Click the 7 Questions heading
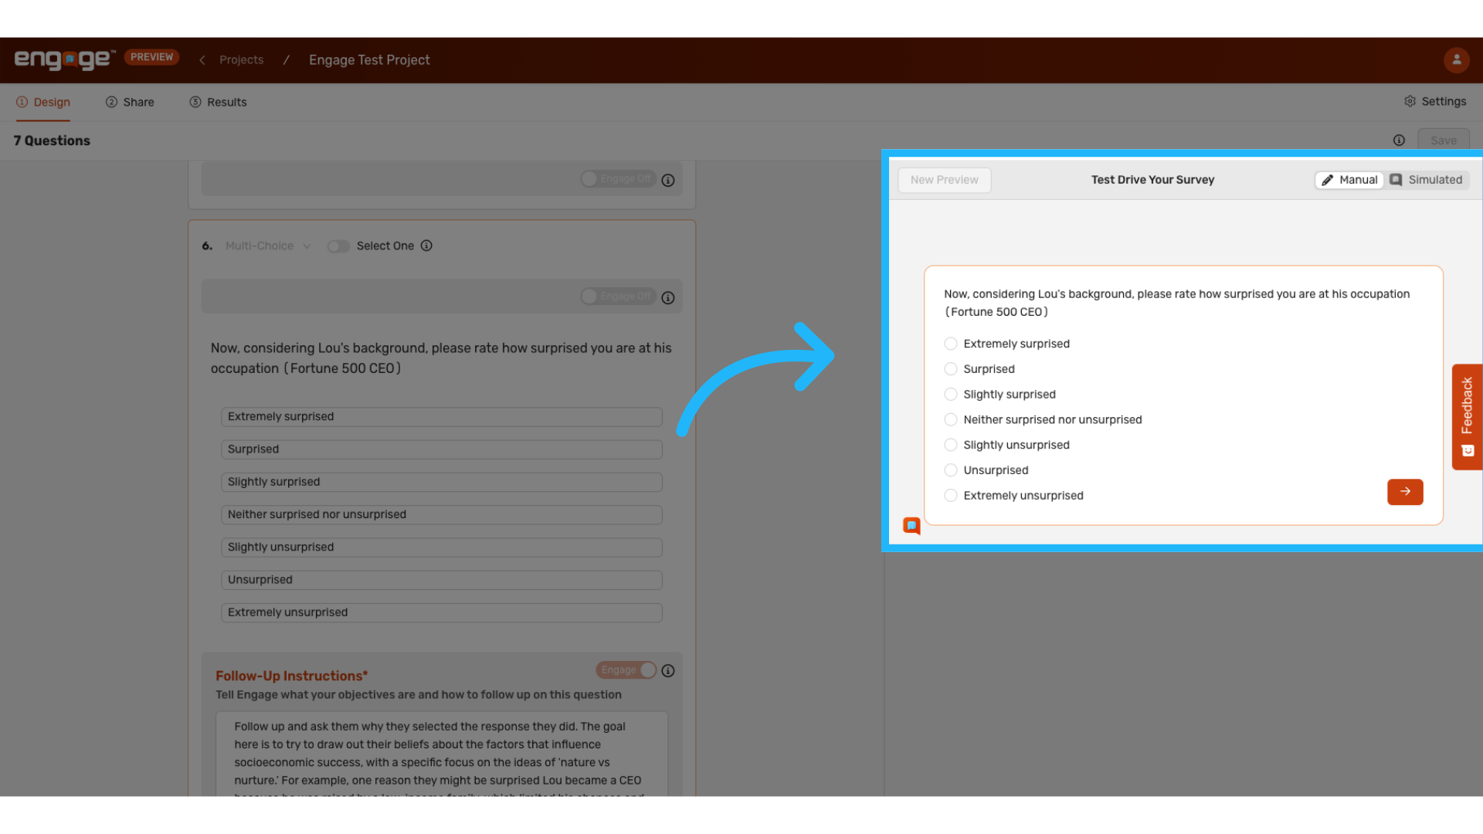 point(52,141)
